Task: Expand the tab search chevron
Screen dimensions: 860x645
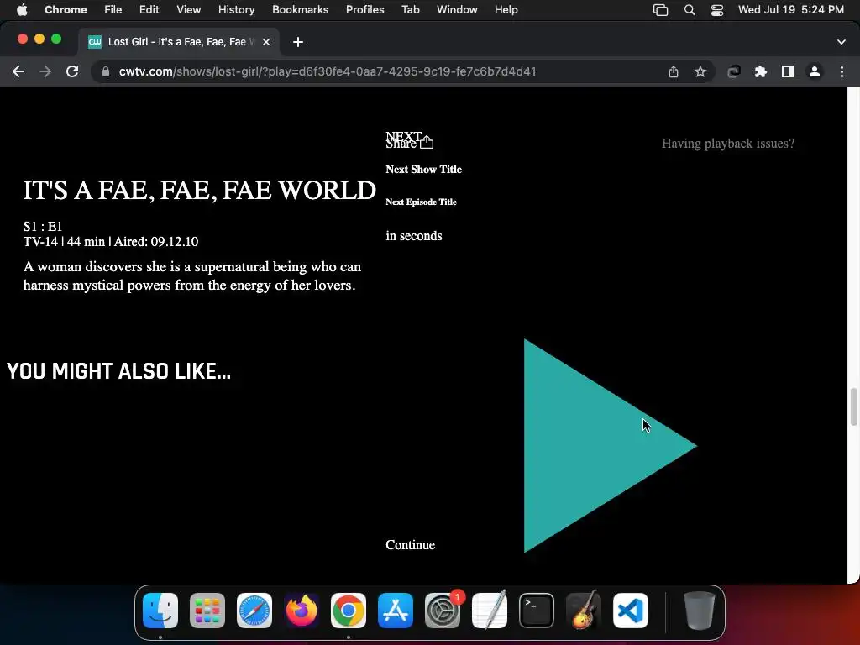Action: (842, 42)
